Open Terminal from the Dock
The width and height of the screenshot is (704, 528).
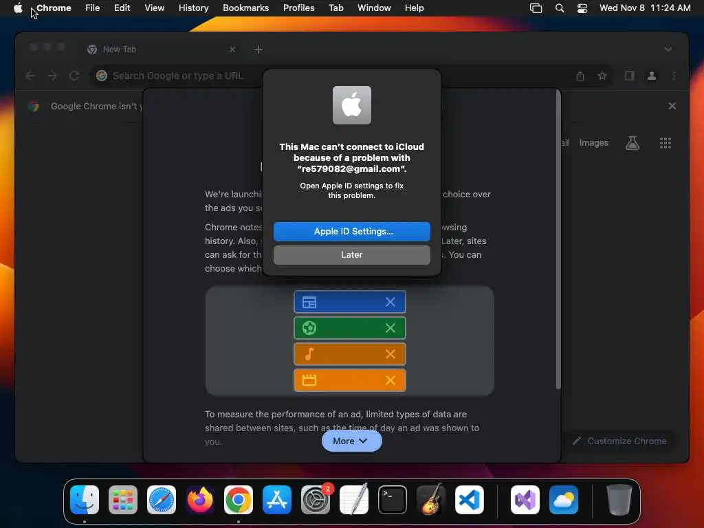click(393, 500)
